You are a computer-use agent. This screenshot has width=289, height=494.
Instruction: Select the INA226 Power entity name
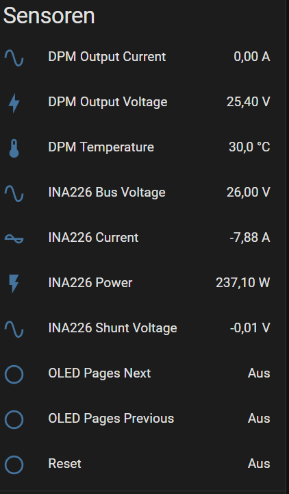point(90,283)
